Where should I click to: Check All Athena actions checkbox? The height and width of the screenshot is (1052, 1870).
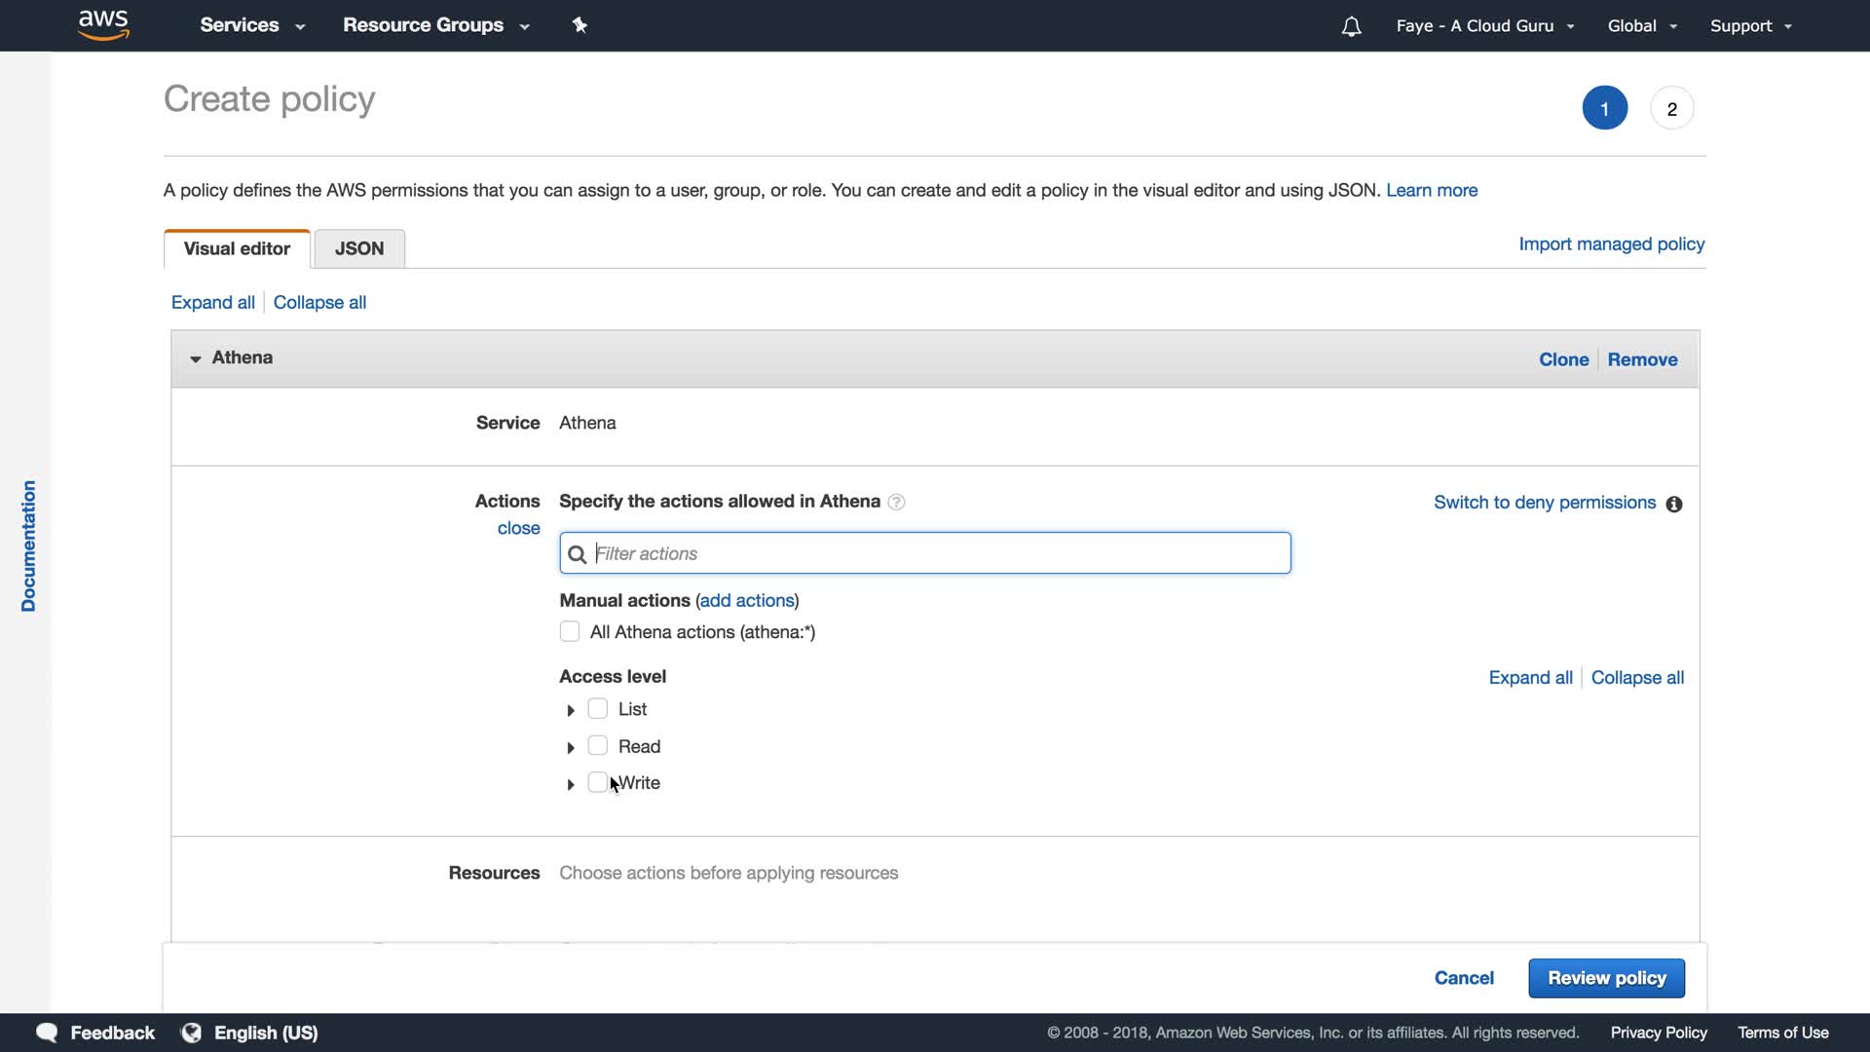point(570,631)
